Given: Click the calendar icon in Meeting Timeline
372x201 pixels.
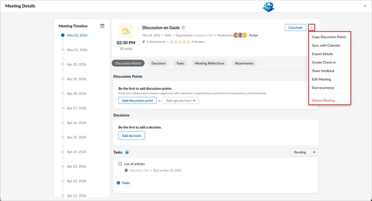Looking at the screenshot, I should coord(102,26).
